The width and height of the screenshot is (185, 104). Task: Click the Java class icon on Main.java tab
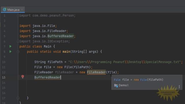pos(5,10)
